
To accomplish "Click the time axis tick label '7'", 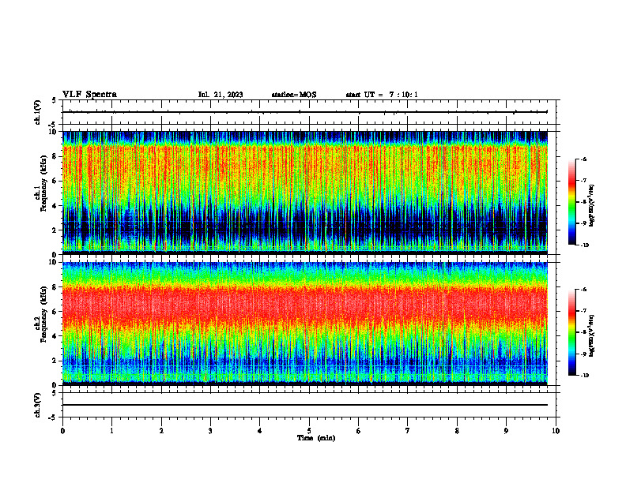I will tap(408, 431).
